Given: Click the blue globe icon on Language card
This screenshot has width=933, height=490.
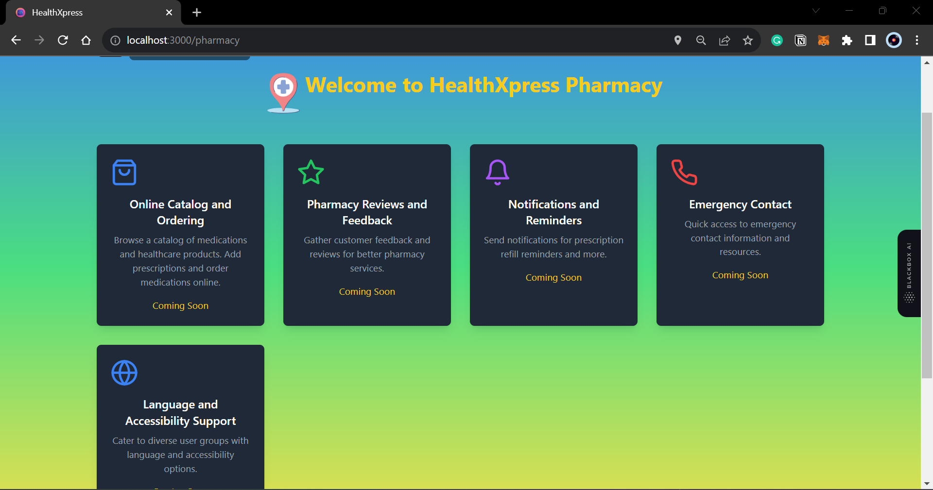Looking at the screenshot, I should 124,373.
